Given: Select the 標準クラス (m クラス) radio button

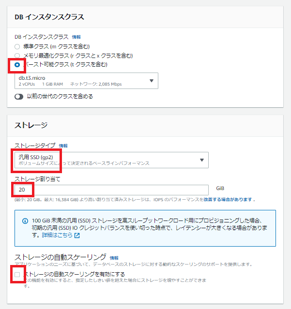Looking at the screenshot, I should [x=17, y=46].
